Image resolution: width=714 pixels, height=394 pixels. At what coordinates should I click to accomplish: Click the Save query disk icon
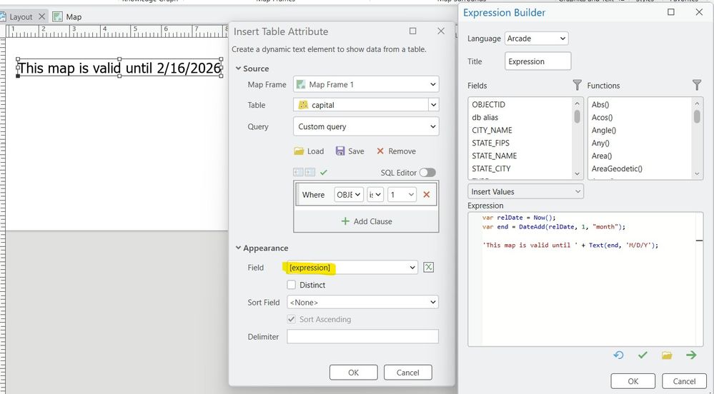340,151
